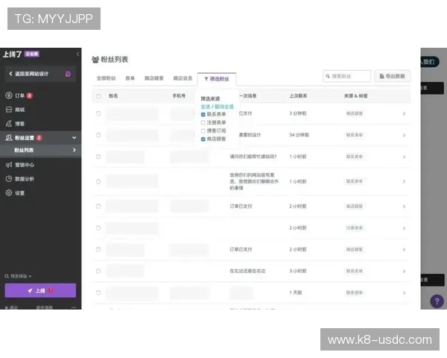The width and height of the screenshot is (447, 358).
Task: Open the 营销中心 megaphone icon
Action: point(9,165)
